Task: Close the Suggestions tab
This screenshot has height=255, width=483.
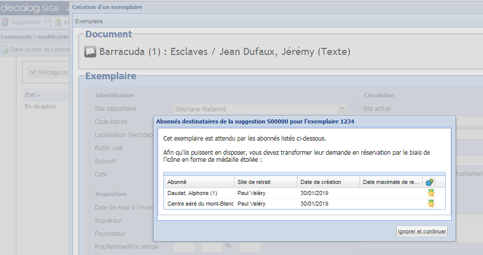Action: click(x=45, y=21)
